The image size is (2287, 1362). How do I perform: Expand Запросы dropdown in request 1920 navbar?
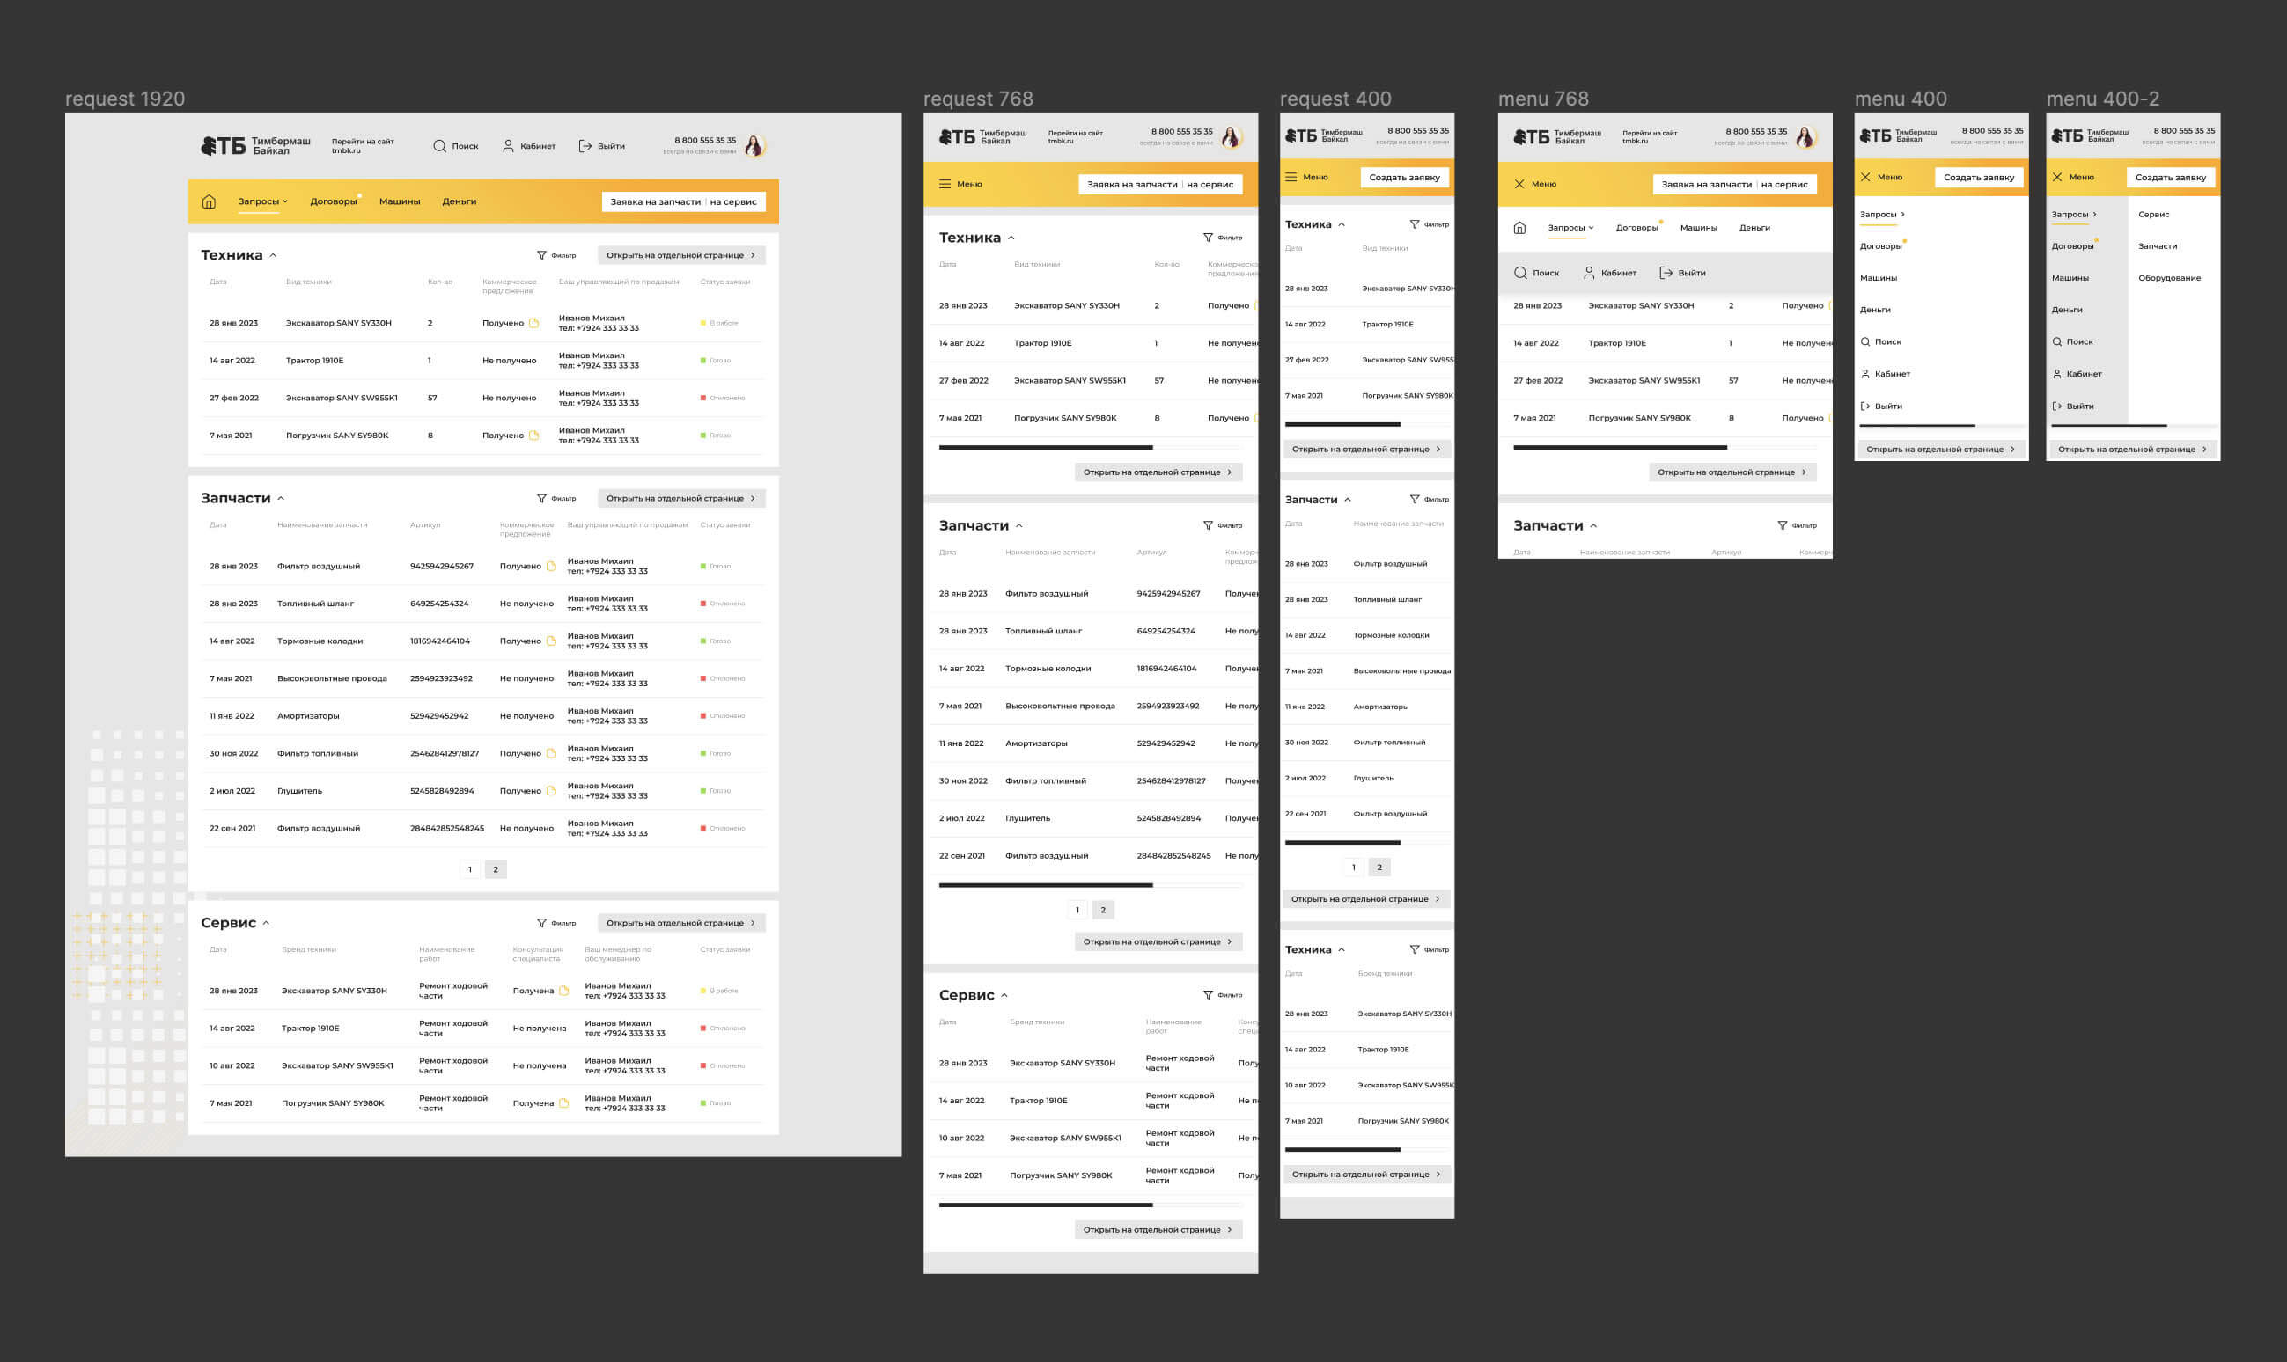[x=285, y=201]
